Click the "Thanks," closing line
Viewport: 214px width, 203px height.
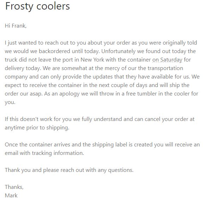(x=14, y=187)
